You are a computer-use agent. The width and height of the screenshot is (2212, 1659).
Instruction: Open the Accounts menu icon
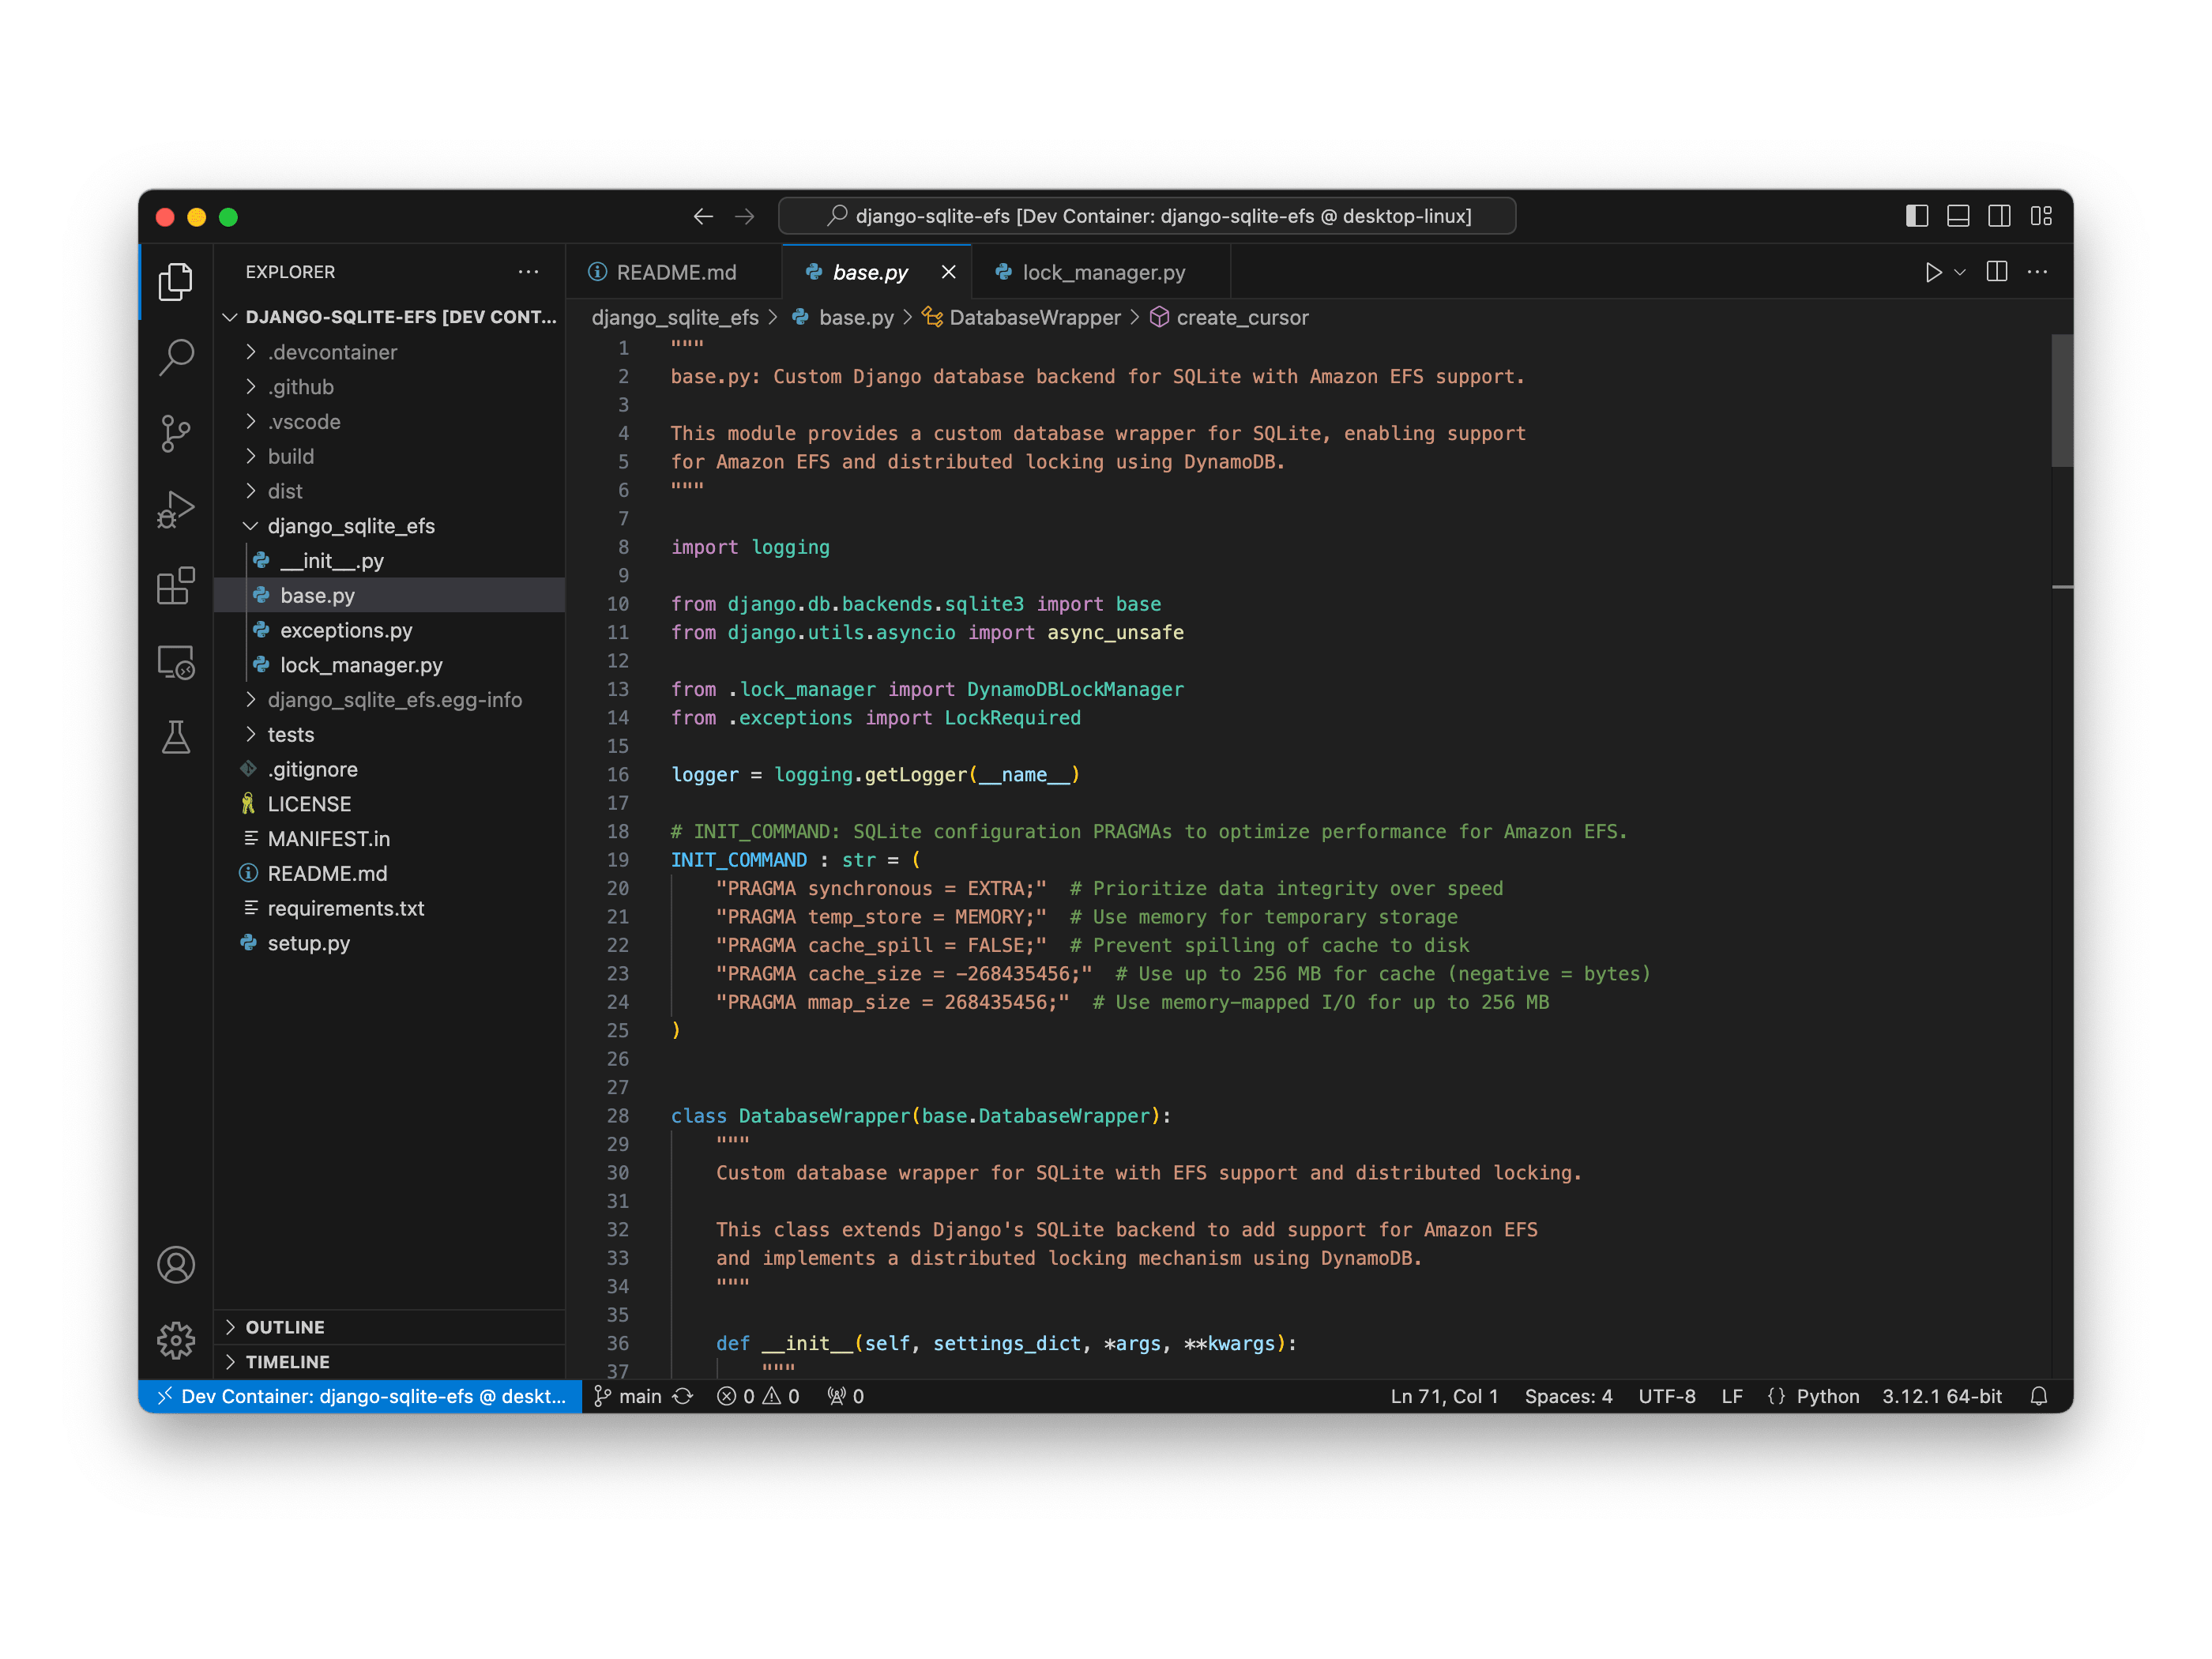(x=176, y=1265)
